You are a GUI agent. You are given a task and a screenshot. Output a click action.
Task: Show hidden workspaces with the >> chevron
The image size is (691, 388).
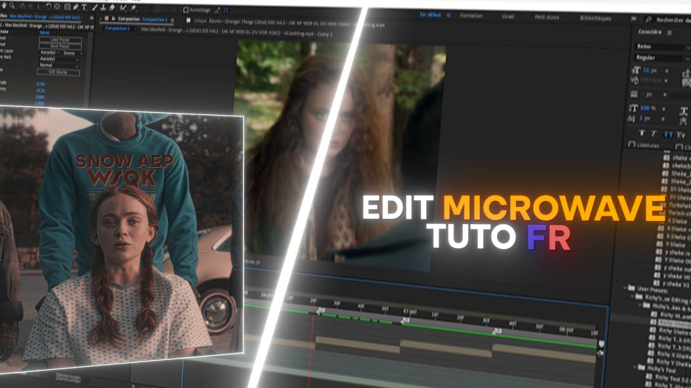[x=634, y=19]
